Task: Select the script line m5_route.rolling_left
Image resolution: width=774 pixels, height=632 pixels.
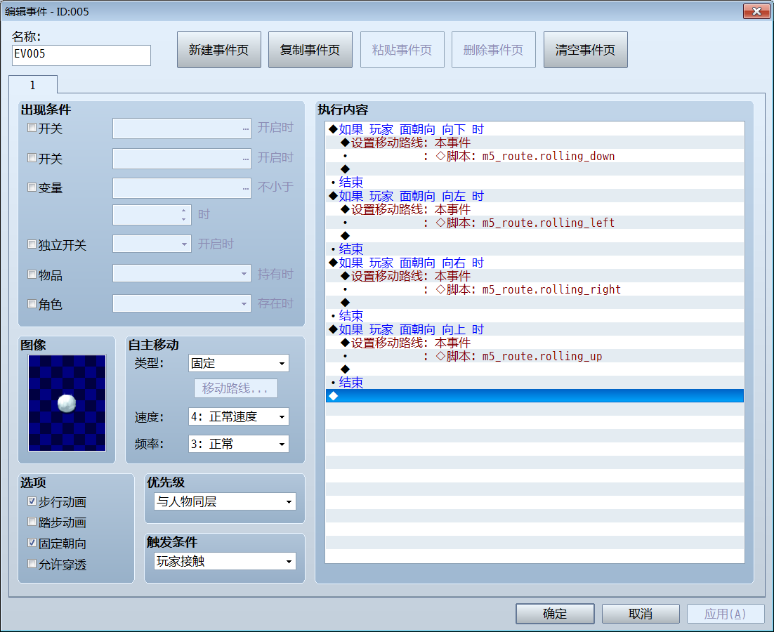Action: coord(534,223)
